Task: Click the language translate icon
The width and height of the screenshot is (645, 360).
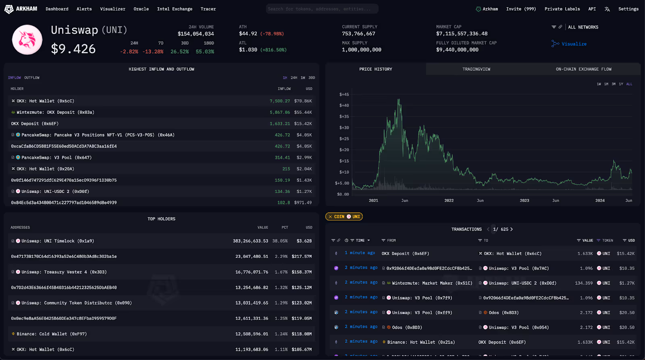Action: [607, 9]
